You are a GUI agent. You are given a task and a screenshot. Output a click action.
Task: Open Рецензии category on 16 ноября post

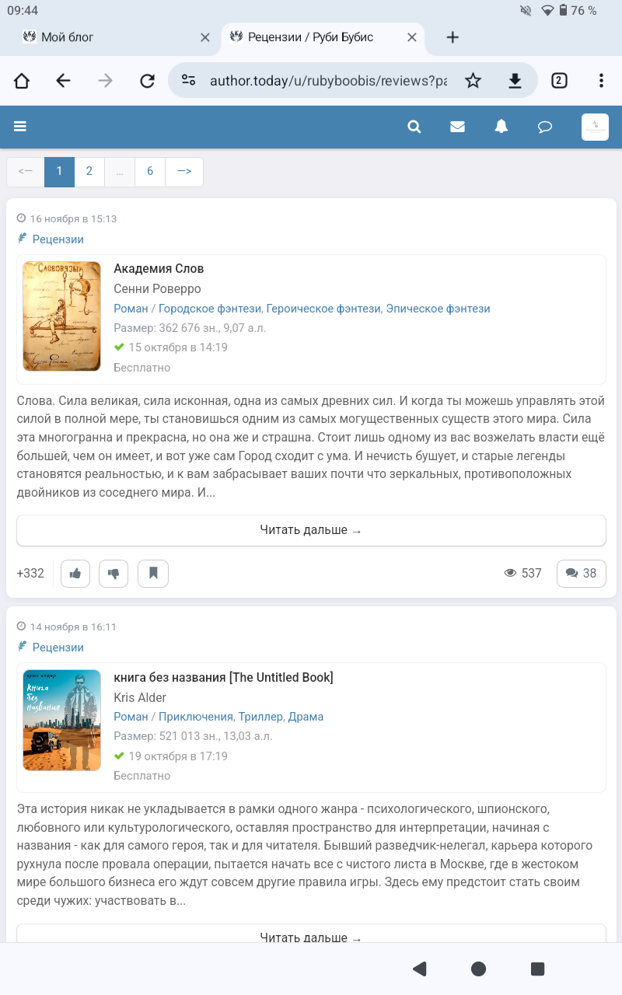(58, 239)
